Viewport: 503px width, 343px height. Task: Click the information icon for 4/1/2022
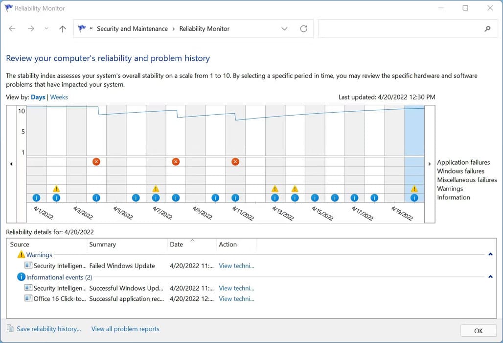pos(36,198)
